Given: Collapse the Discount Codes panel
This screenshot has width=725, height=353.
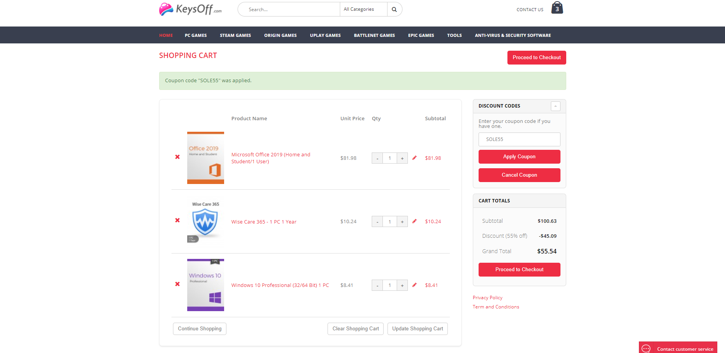Looking at the screenshot, I should point(555,106).
